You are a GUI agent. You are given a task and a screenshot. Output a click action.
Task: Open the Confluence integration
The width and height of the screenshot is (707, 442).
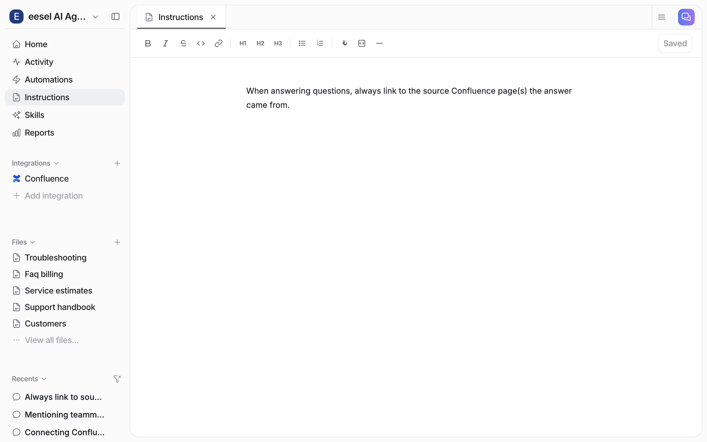point(65,179)
